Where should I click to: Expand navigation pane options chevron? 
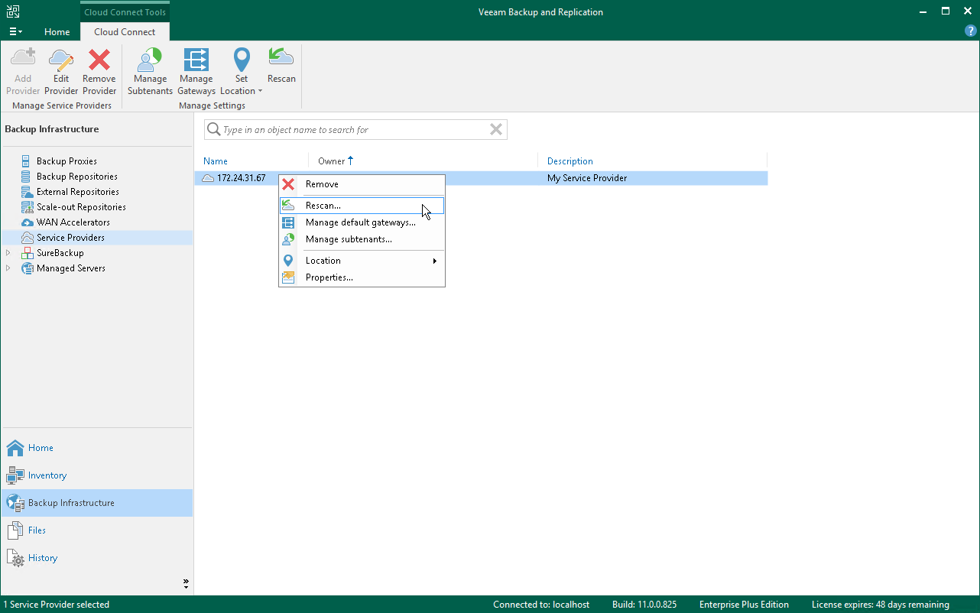coord(186,583)
